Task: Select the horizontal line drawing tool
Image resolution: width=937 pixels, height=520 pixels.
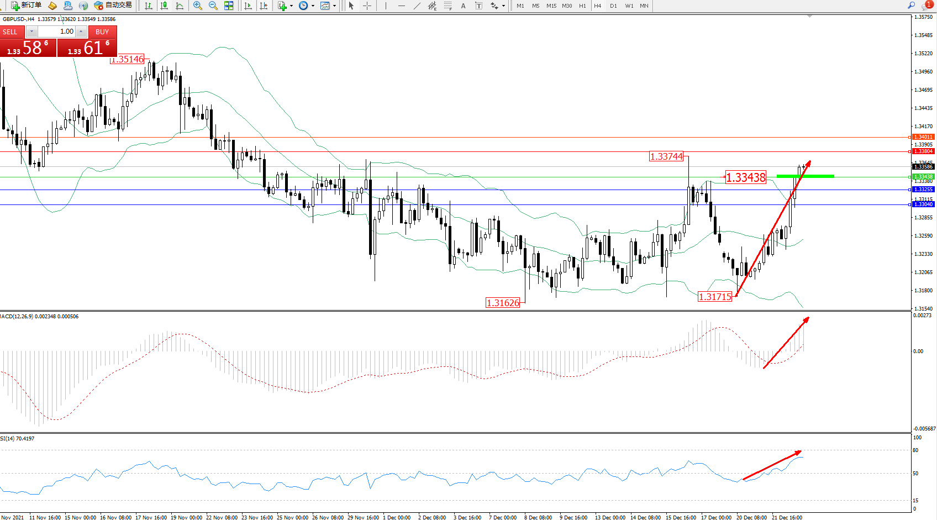Action: point(401,6)
